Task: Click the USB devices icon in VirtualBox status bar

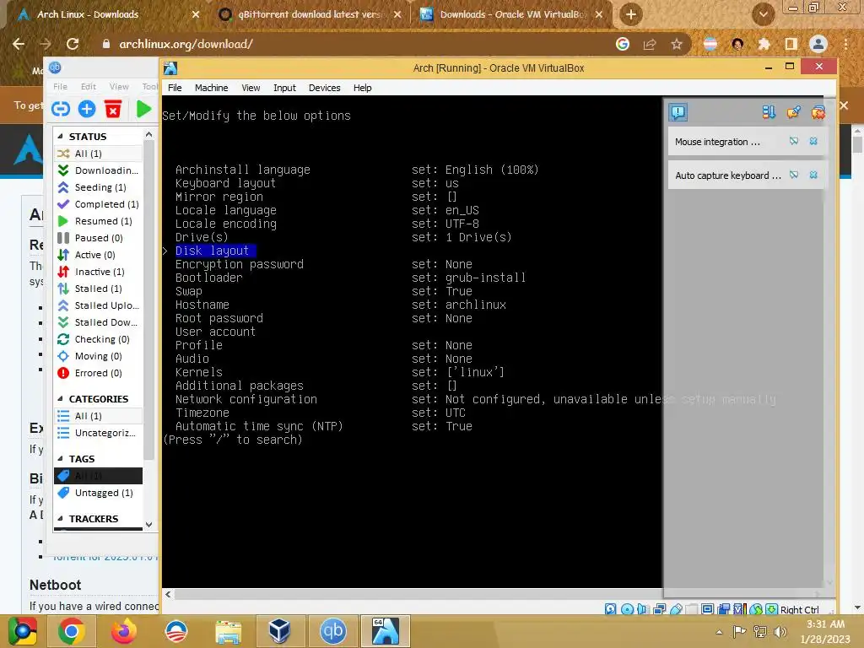Action: point(676,609)
